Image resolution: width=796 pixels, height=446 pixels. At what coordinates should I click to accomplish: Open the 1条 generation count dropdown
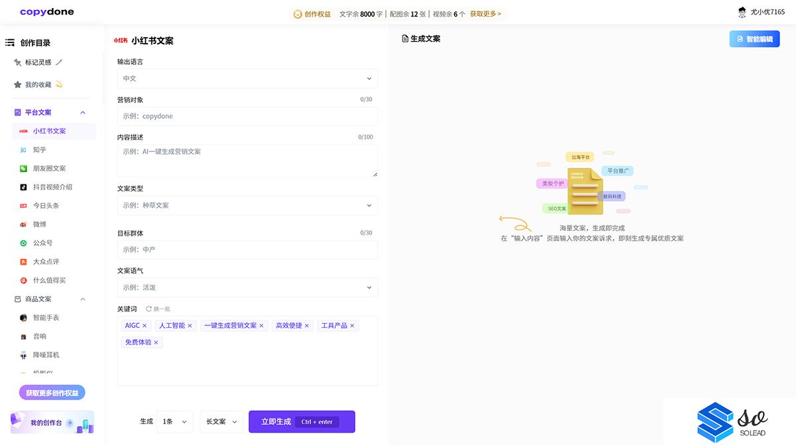pyautogui.click(x=175, y=421)
